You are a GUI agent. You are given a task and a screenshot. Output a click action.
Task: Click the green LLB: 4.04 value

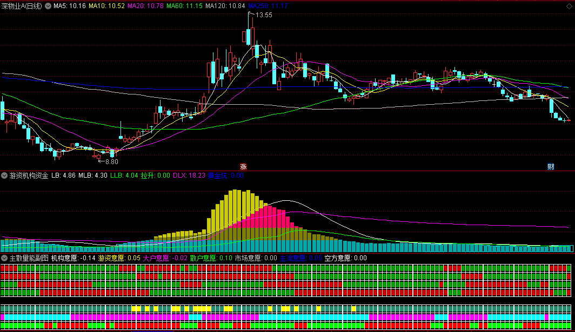click(x=124, y=175)
